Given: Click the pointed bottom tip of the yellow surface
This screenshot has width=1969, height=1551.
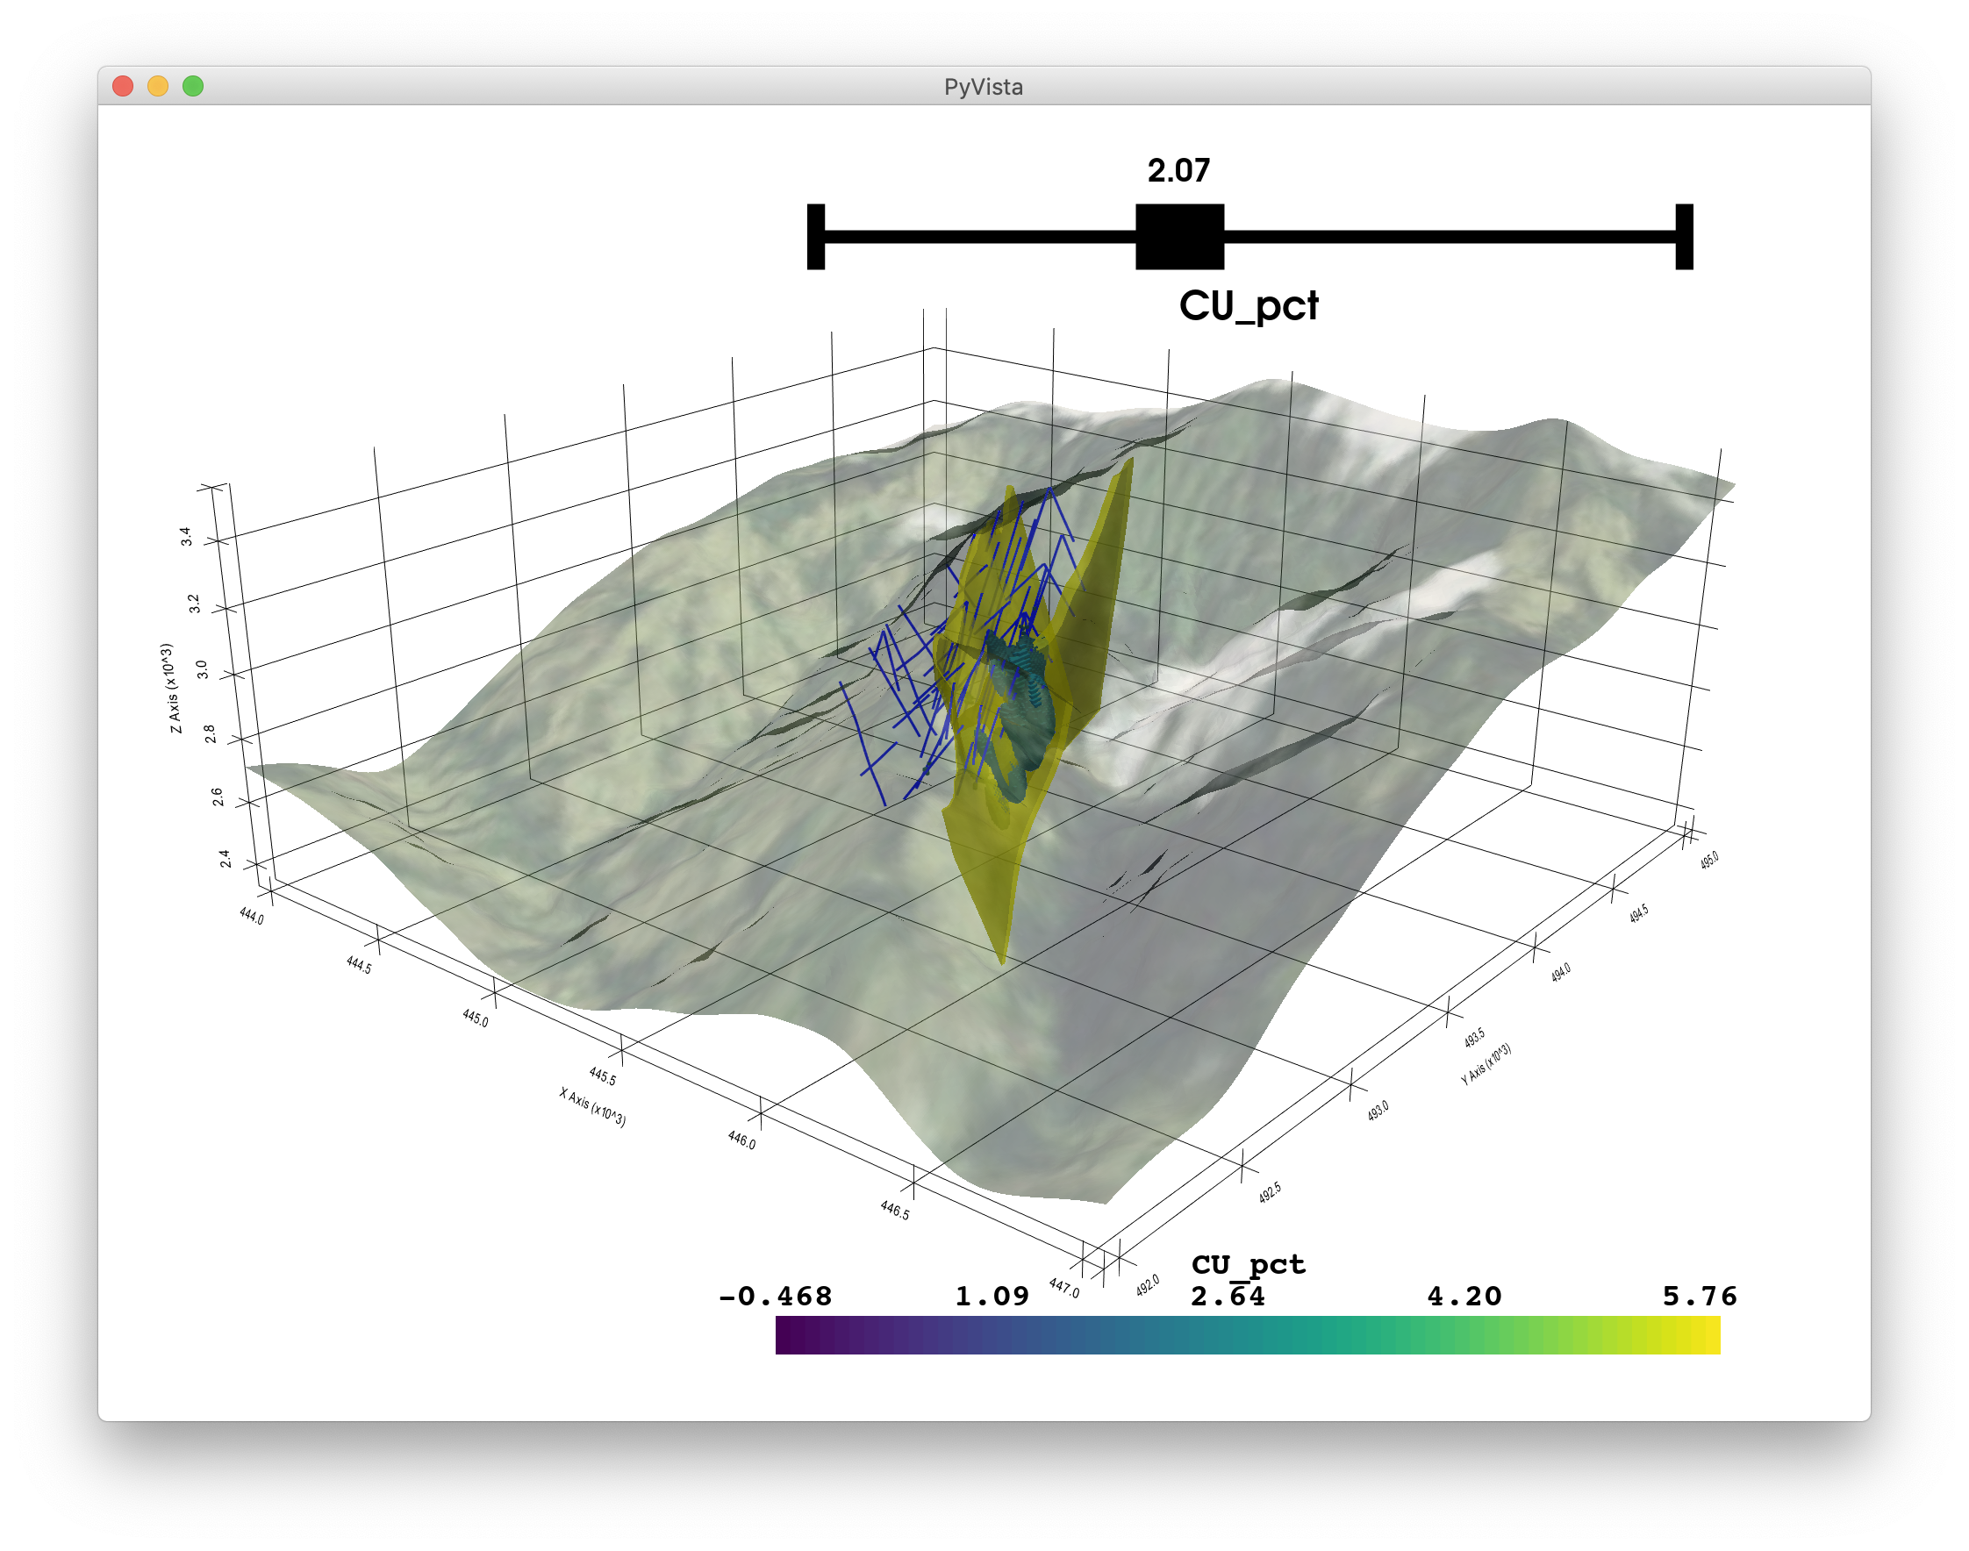Looking at the screenshot, I should 1002,960.
